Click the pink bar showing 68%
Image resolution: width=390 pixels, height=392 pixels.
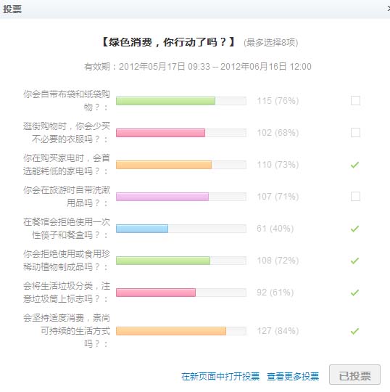pyautogui.click(x=160, y=133)
